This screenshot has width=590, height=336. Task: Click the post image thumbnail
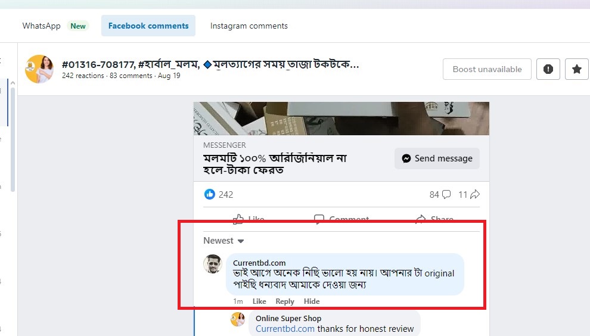341,119
